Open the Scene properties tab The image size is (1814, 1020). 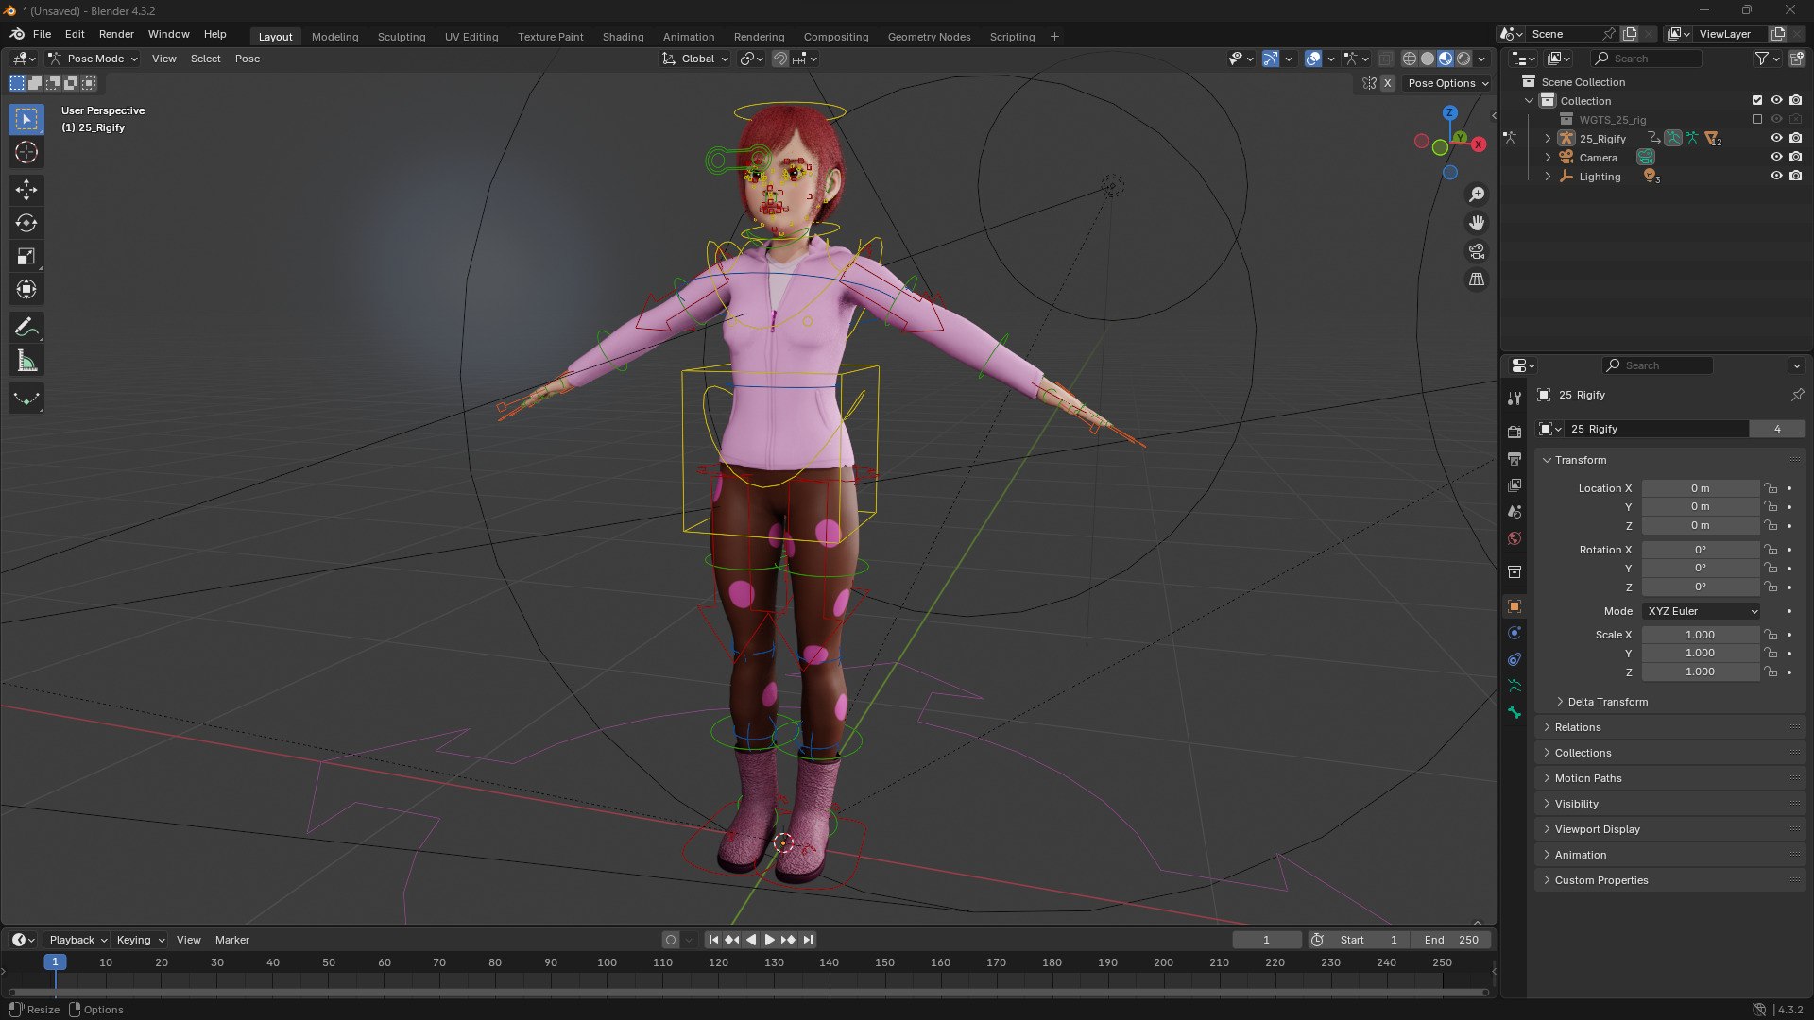[x=1515, y=511]
